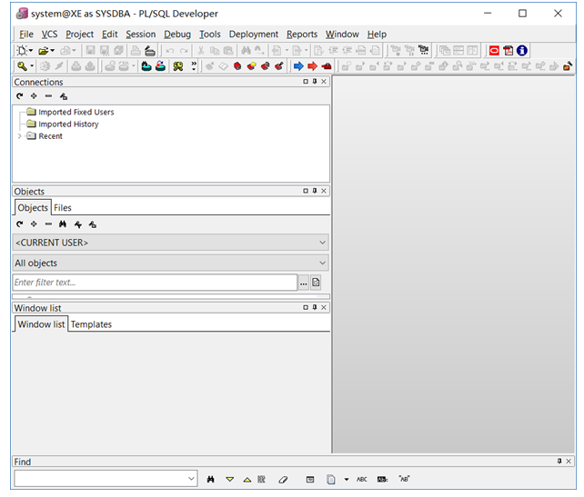Open the All objects filter dropdown
This screenshot has width=584, height=497.
click(x=171, y=263)
